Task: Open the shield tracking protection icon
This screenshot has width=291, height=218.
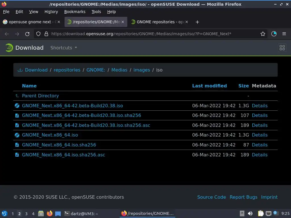Action: [x=38, y=34]
